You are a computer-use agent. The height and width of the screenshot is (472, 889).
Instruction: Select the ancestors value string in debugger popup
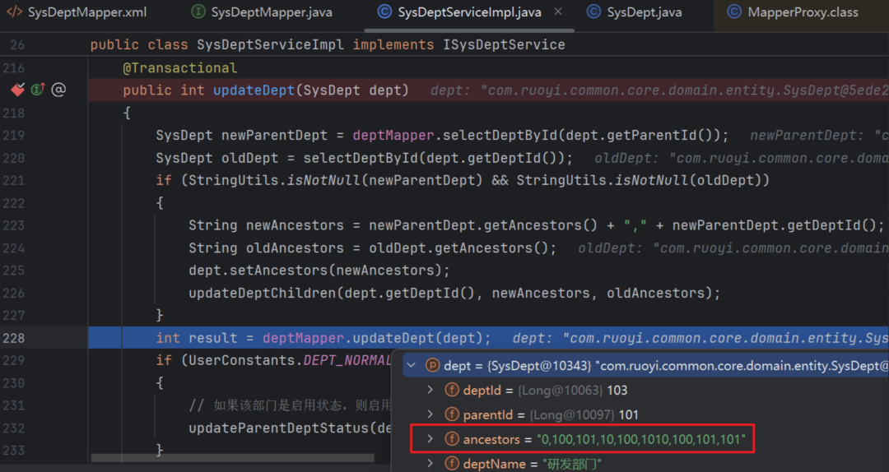[x=641, y=439]
